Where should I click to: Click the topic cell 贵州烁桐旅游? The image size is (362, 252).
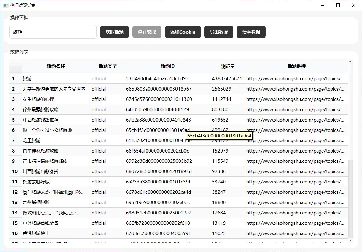point(56,202)
